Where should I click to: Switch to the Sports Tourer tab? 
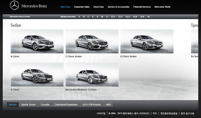click(28, 104)
